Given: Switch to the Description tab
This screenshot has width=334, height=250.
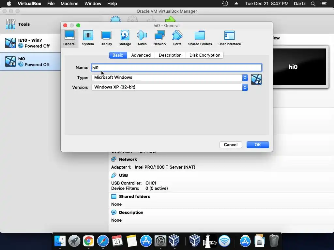Looking at the screenshot, I should [x=170, y=55].
